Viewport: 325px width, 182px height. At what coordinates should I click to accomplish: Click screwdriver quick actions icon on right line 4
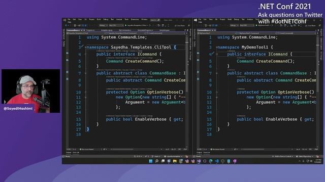(x=213, y=54)
